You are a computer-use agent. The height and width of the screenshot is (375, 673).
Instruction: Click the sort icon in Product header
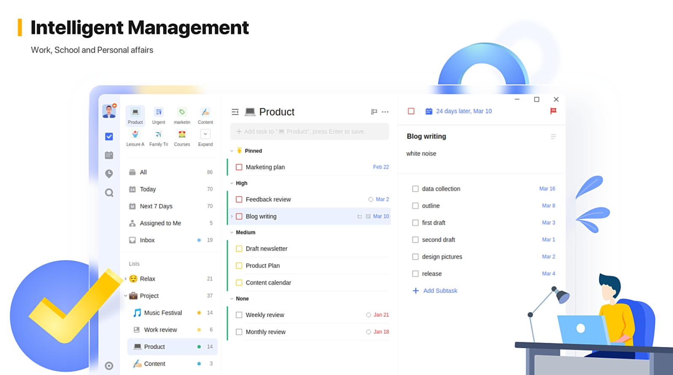point(374,112)
